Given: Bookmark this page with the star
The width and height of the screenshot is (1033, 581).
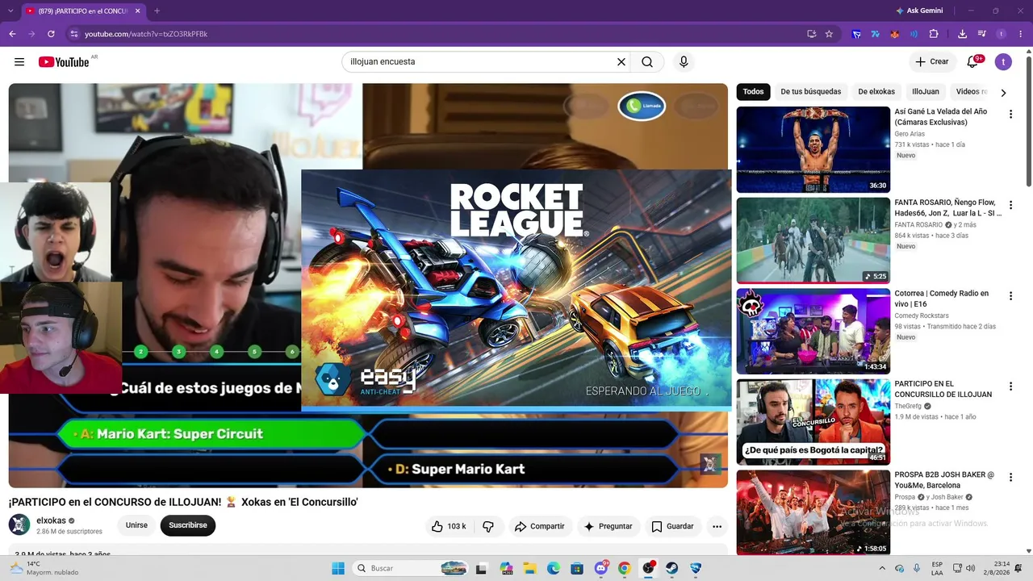Looking at the screenshot, I should (x=829, y=34).
